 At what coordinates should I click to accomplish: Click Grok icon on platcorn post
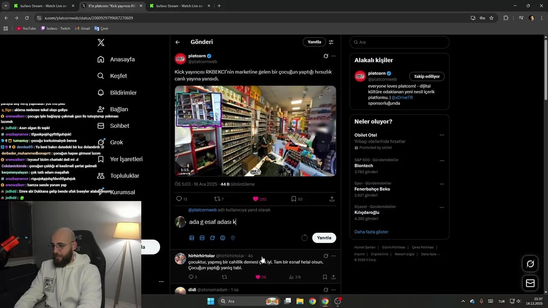coord(326,56)
